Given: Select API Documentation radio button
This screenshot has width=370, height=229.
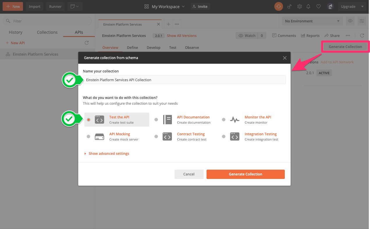Looking at the screenshot, I should click(156, 120).
